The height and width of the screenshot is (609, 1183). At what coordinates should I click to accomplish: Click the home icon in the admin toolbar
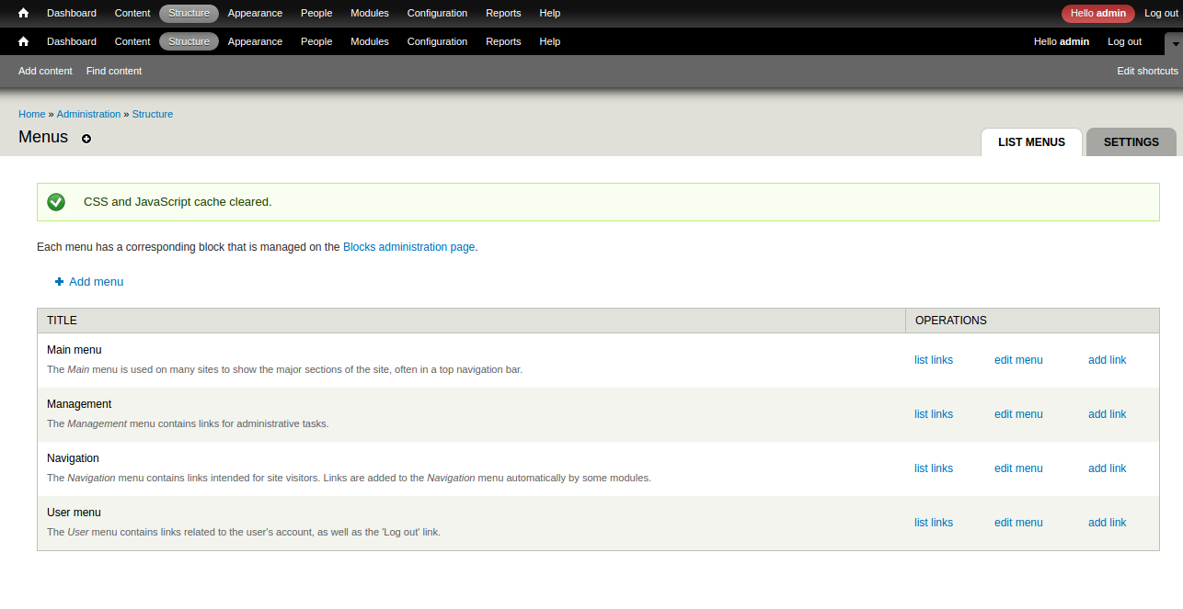point(22,13)
